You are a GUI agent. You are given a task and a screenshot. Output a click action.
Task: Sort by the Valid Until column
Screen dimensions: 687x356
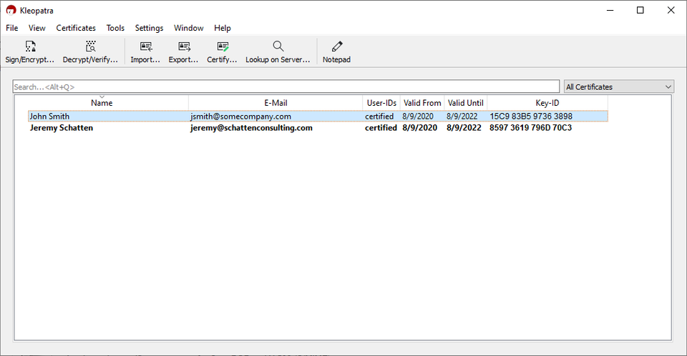coord(466,103)
